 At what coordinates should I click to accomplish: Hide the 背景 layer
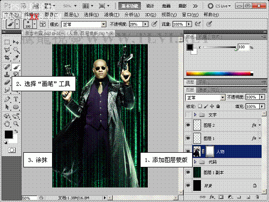pyautogui.click(x=188, y=185)
